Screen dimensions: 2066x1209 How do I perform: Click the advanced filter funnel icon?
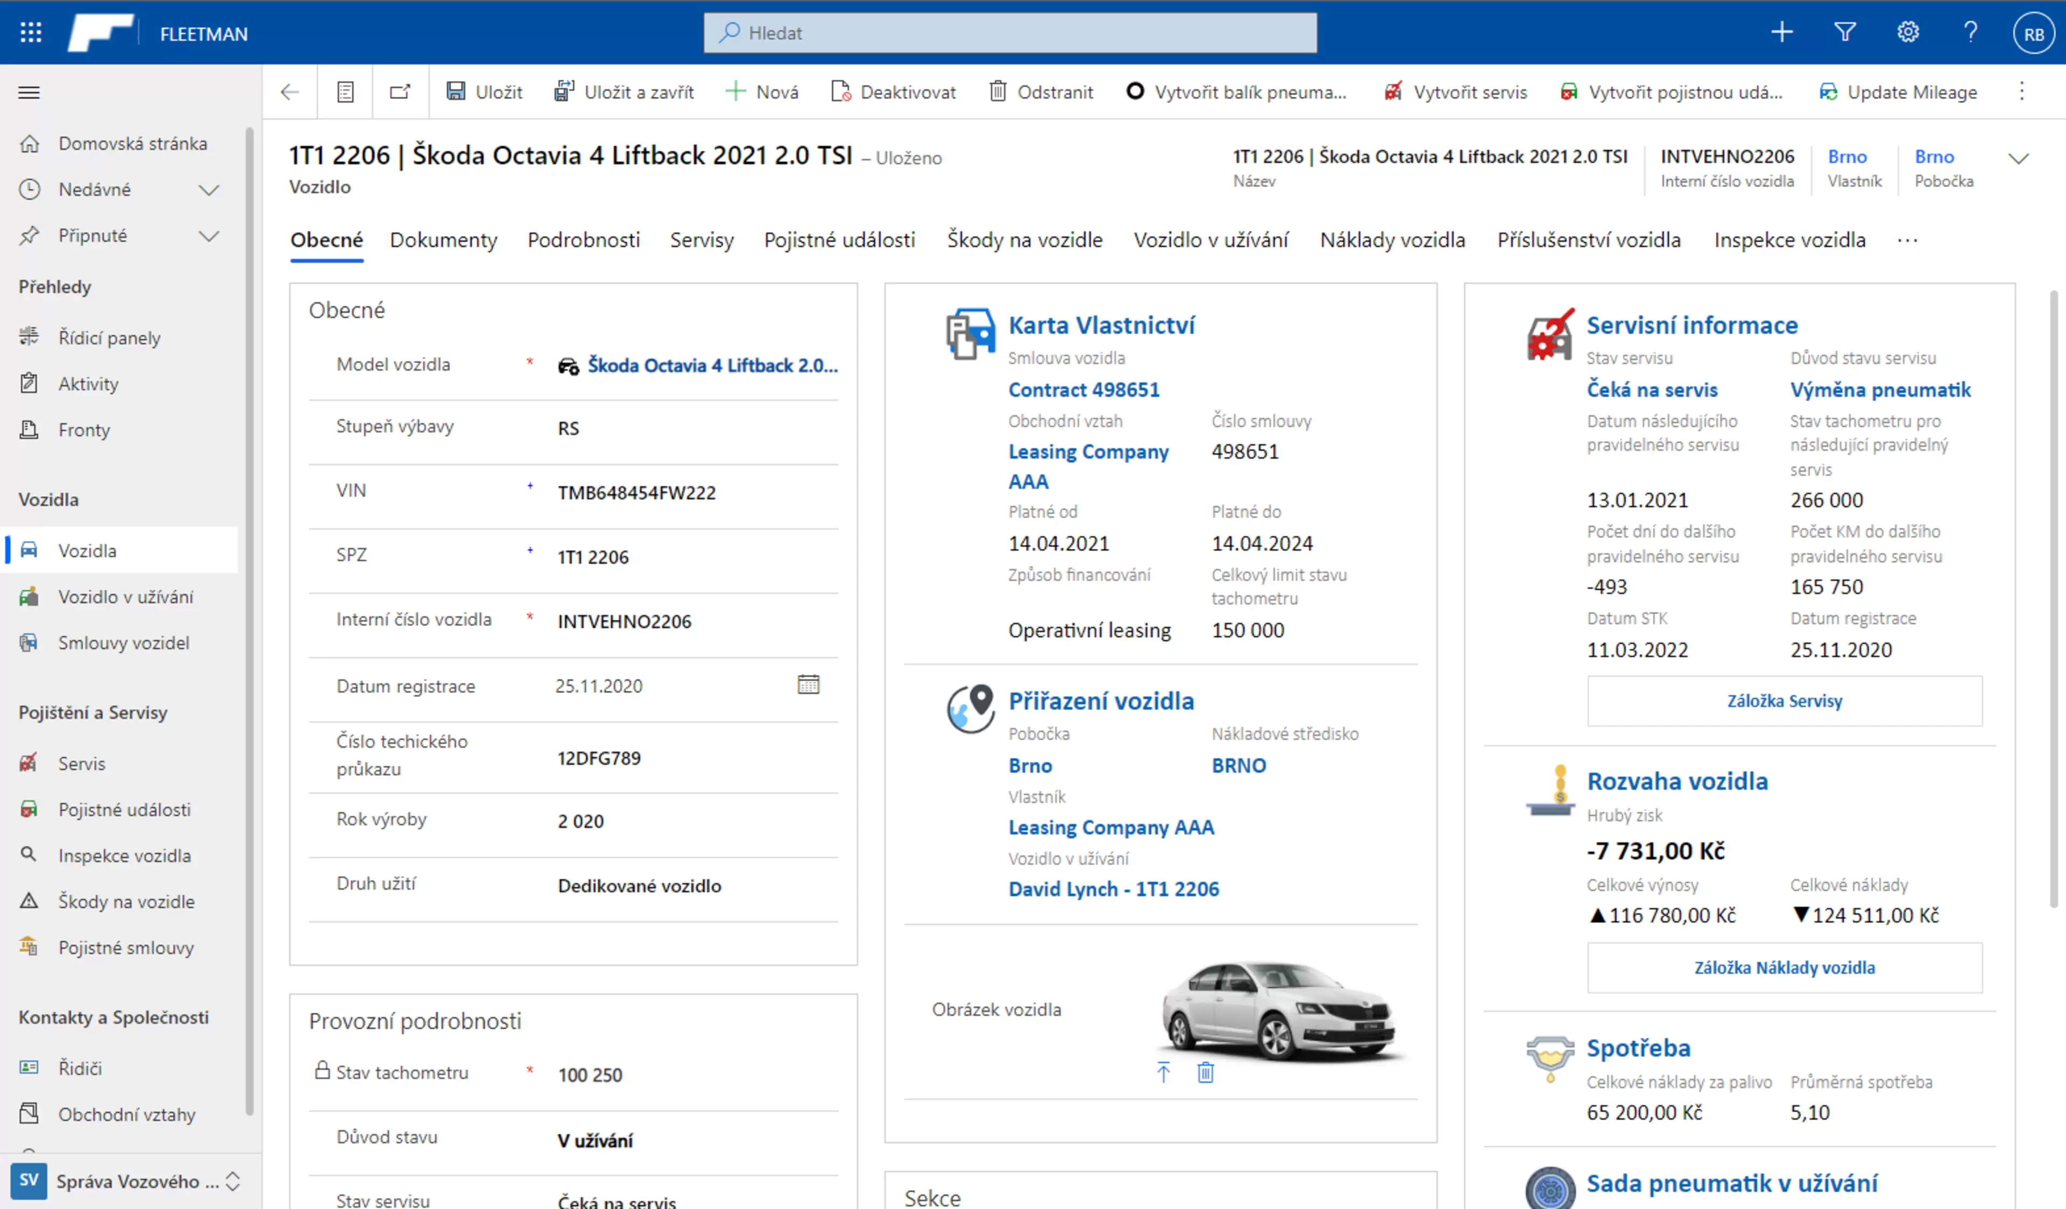pyautogui.click(x=1845, y=33)
